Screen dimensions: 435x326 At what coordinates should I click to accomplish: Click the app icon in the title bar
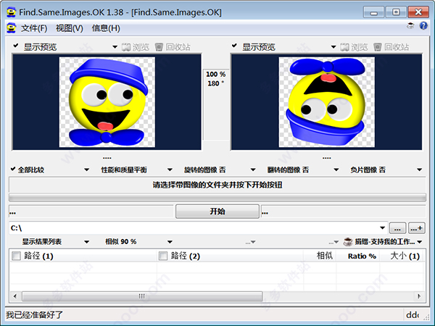click(12, 12)
